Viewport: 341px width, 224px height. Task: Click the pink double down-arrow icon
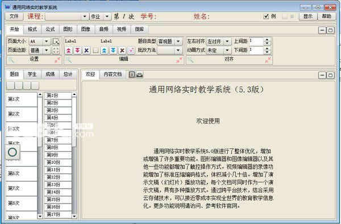click(x=77, y=51)
